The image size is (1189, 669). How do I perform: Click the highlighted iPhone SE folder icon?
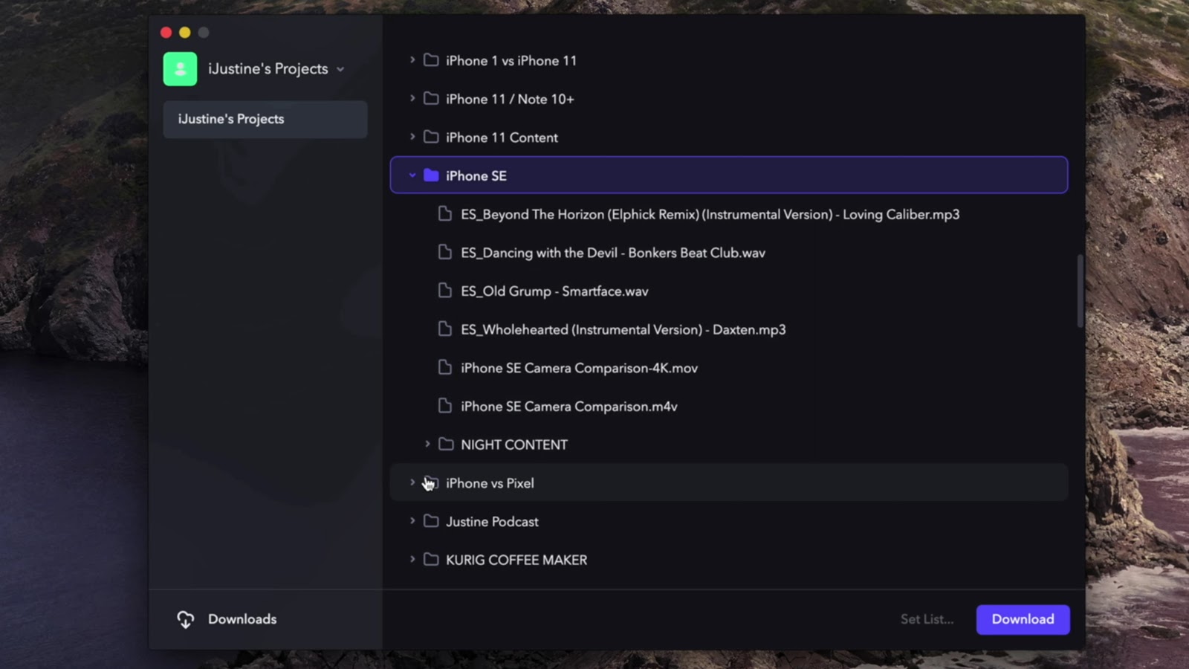(431, 175)
